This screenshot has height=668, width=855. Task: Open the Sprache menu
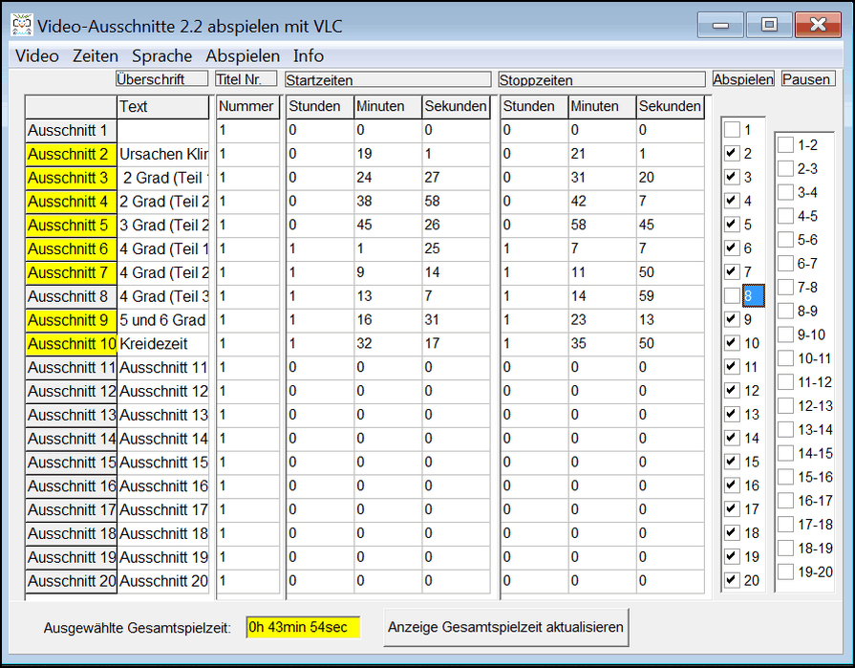tap(161, 56)
